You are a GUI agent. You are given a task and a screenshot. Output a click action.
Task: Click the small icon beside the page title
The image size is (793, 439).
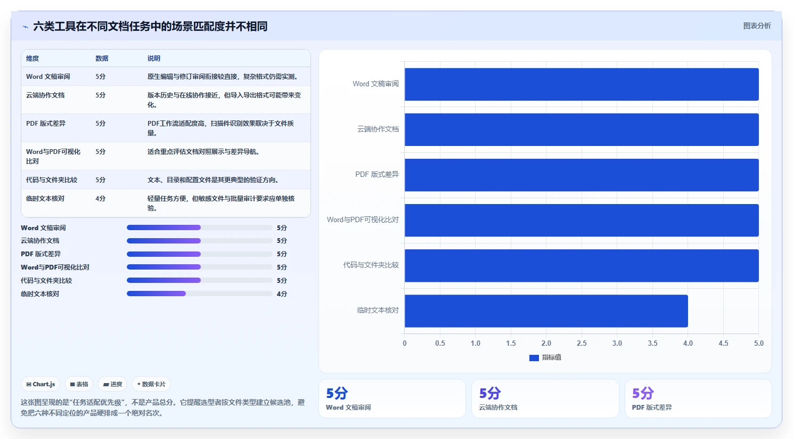pyautogui.click(x=25, y=27)
